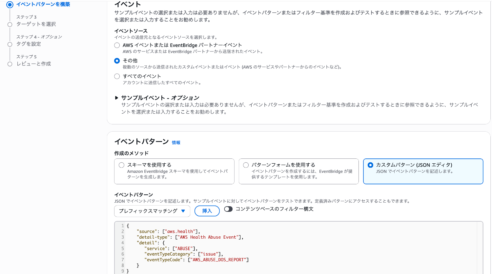Select カスタムパターン (JSON エディタ) option
This screenshot has height=274, width=492.
point(370,165)
